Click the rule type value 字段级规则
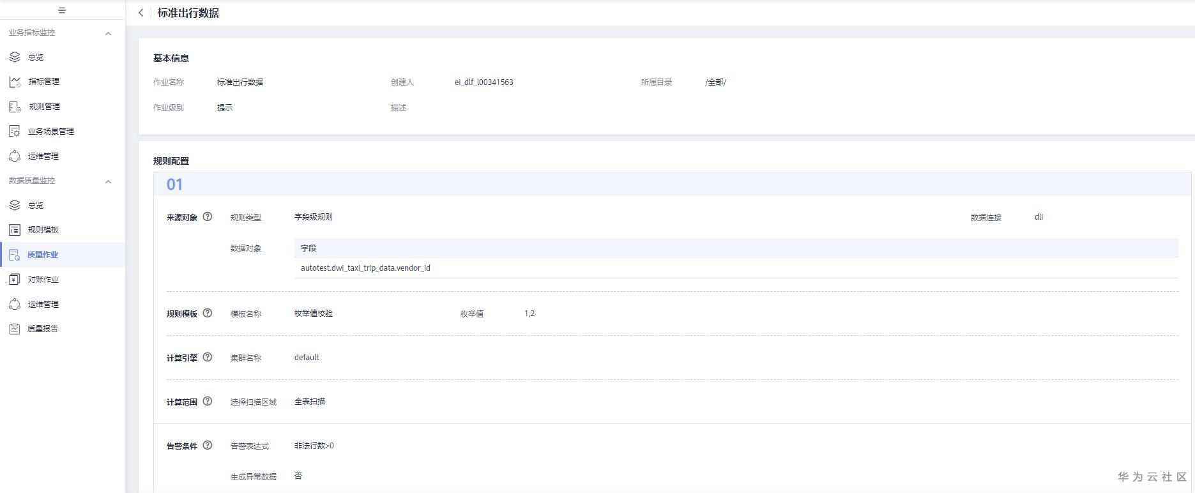 pos(314,217)
